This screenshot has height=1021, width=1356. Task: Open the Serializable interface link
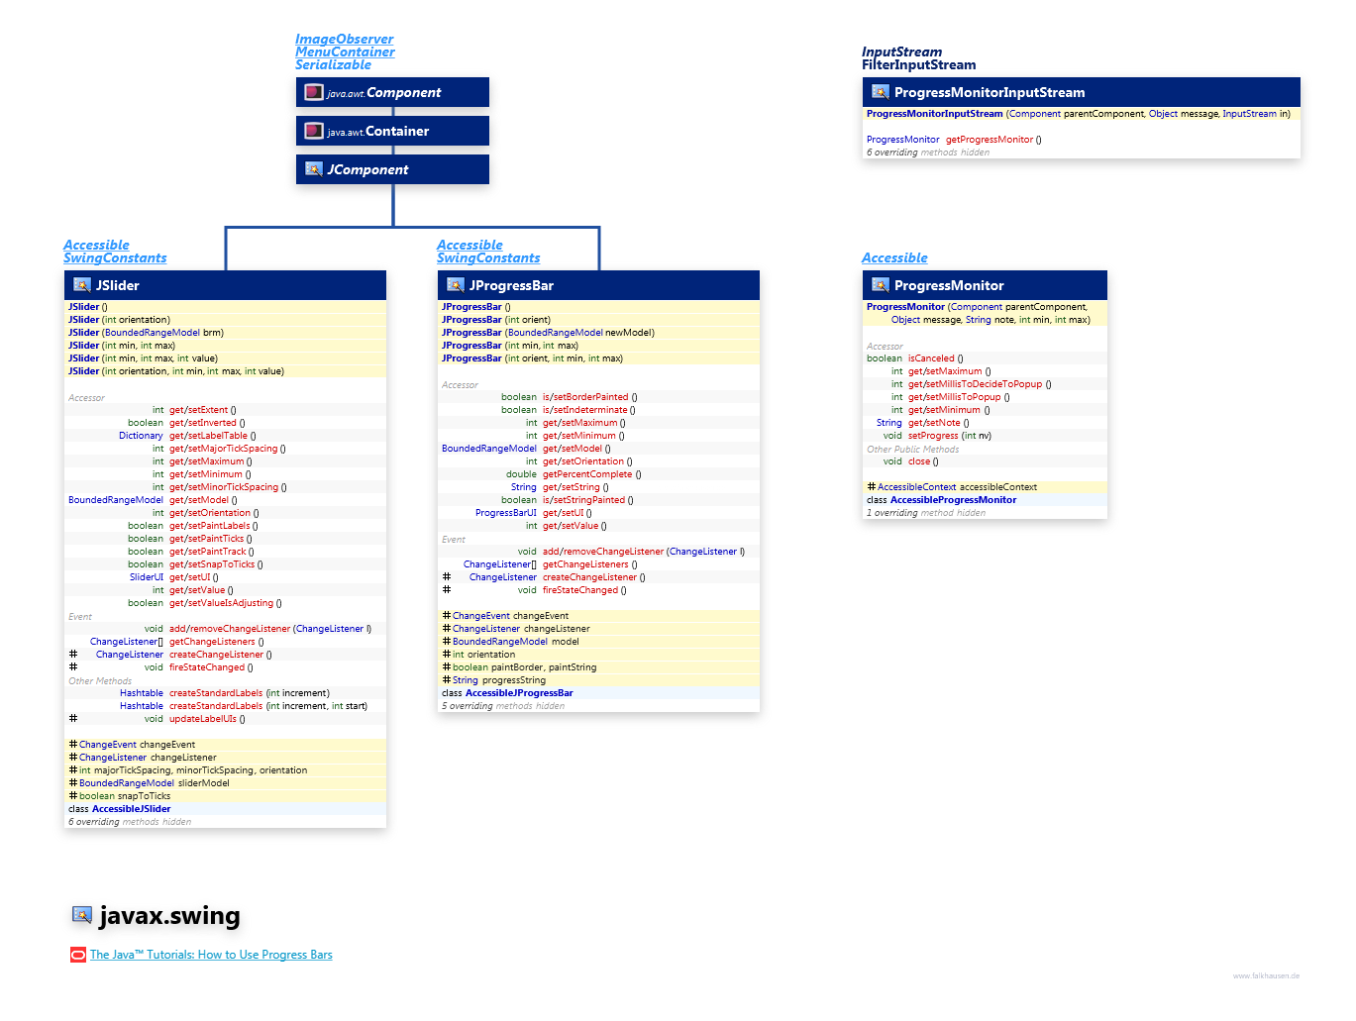333,65
